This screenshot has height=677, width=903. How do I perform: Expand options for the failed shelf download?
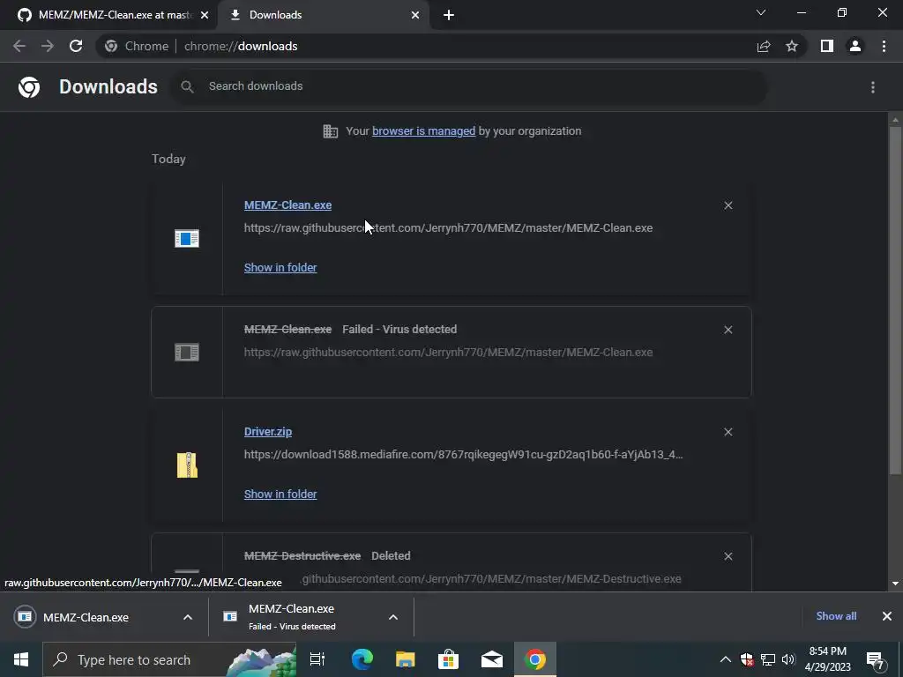click(393, 617)
